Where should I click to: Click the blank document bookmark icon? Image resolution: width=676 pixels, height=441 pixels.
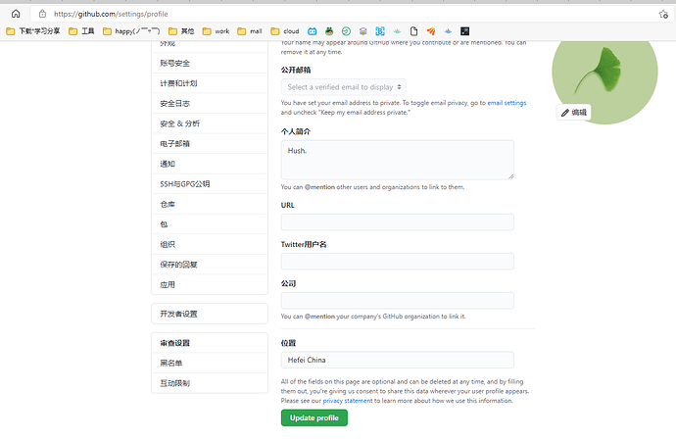(413, 31)
